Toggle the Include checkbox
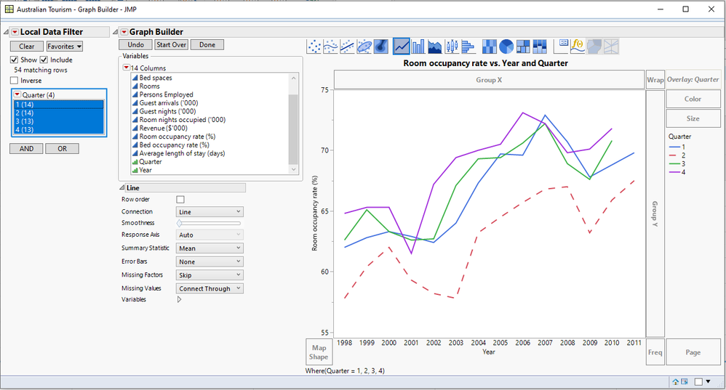 pyautogui.click(x=44, y=60)
